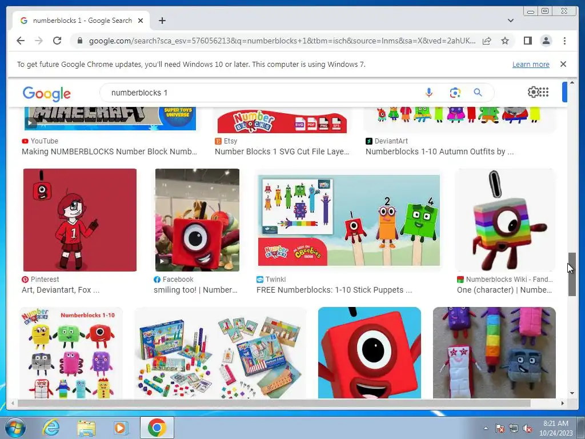585x439 pixels.
Task: Select the Chrome taskbar button
Action: [x=157, y=428]
